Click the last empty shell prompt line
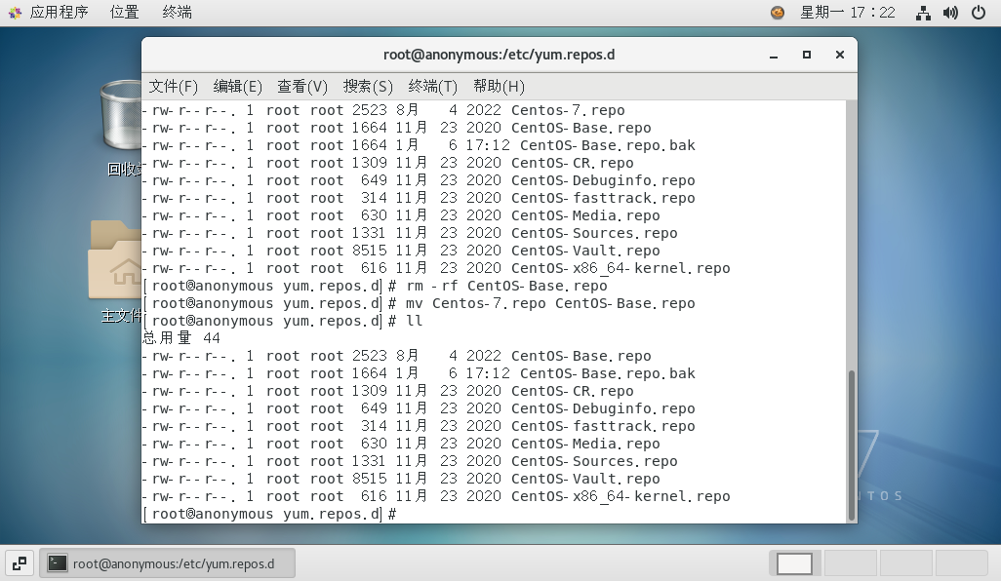The image size is (1001, 581). coord(269,514)
